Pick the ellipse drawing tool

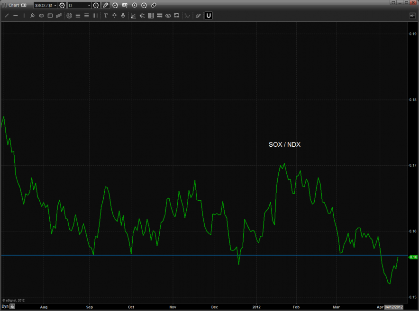(x=41, y=16)
